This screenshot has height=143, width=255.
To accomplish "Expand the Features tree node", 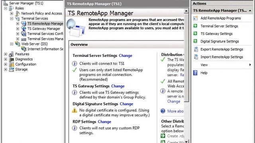I will coord(6,54).
